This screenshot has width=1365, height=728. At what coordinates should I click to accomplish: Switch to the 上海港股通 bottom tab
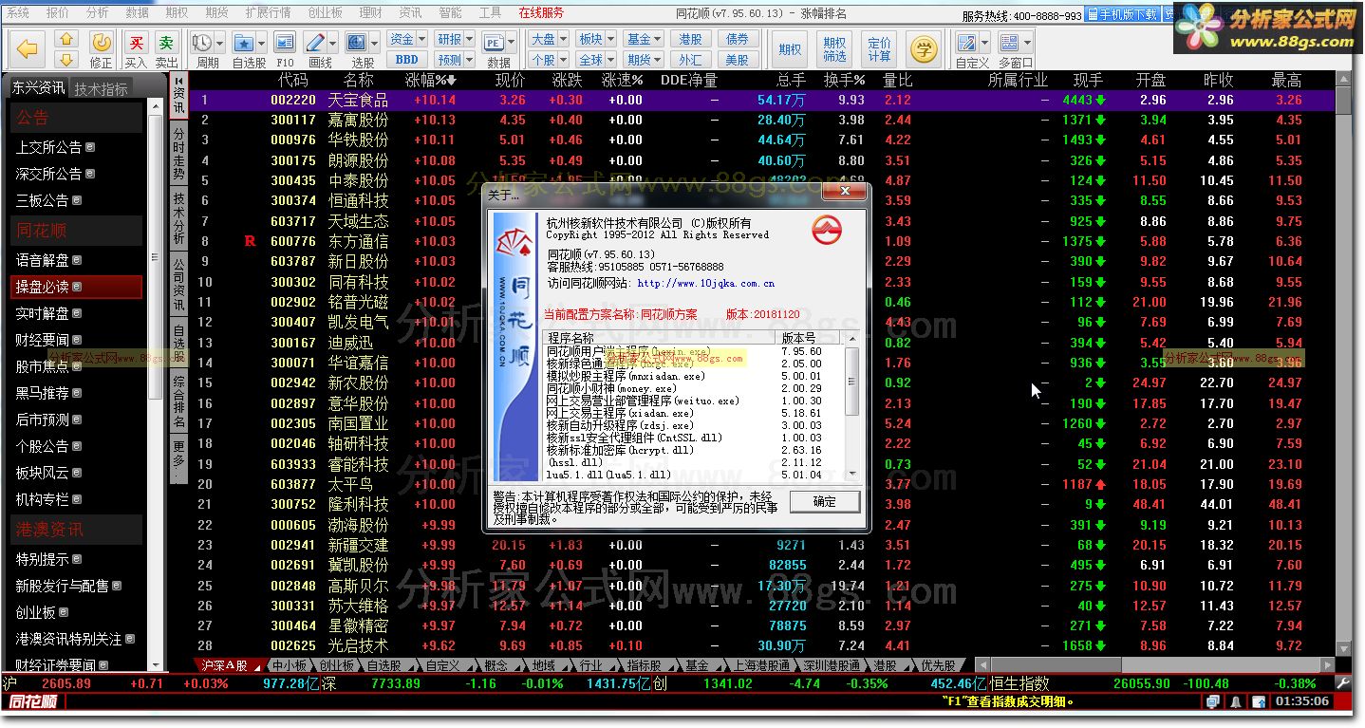(x=761, y=666)
